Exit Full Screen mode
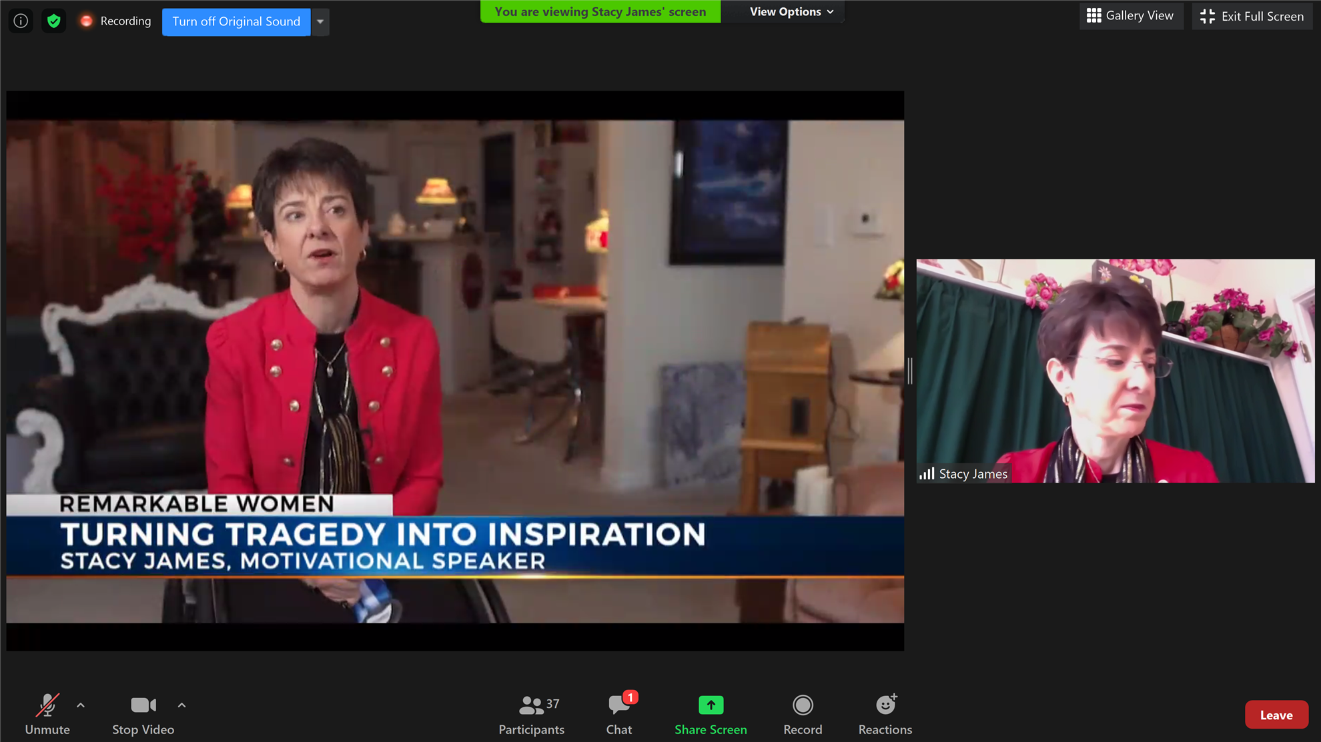 pos(1252,16)
